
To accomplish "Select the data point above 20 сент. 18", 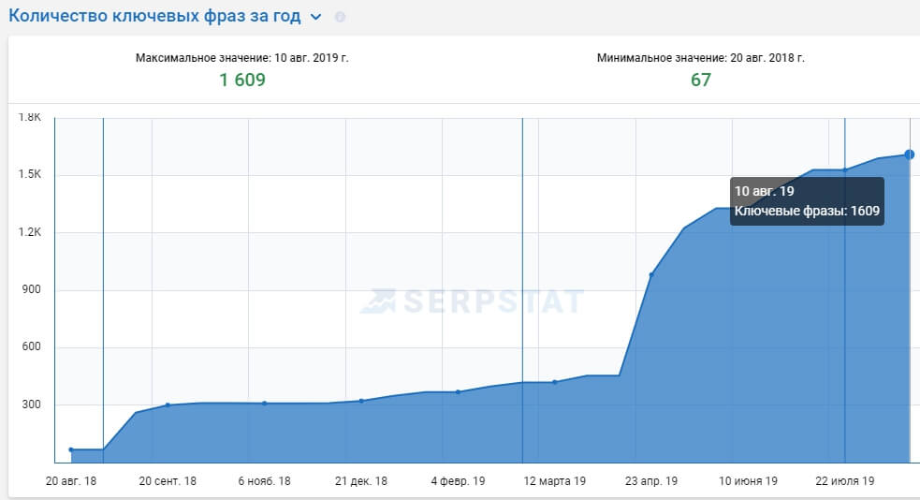I will pyautogui.click(x=168, y=404).
